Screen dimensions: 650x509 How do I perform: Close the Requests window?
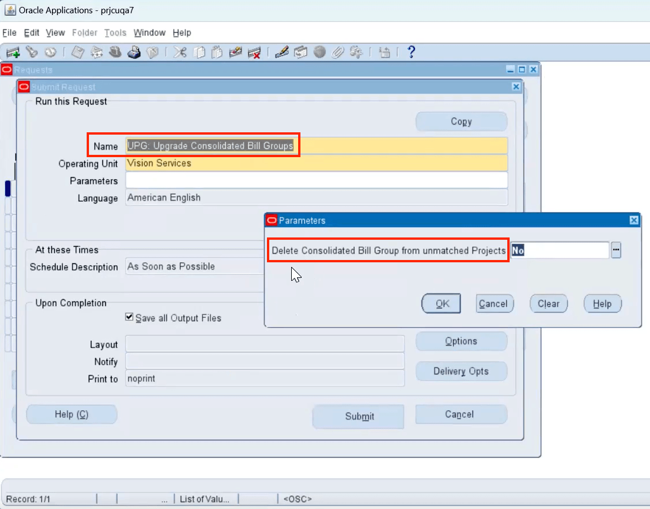pos(533,70)
